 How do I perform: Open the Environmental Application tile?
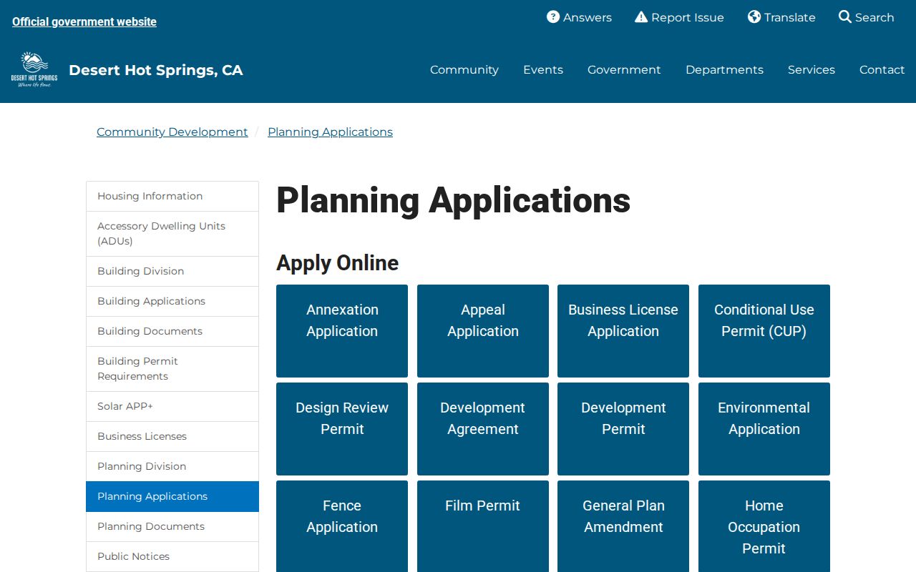(764, 429)
